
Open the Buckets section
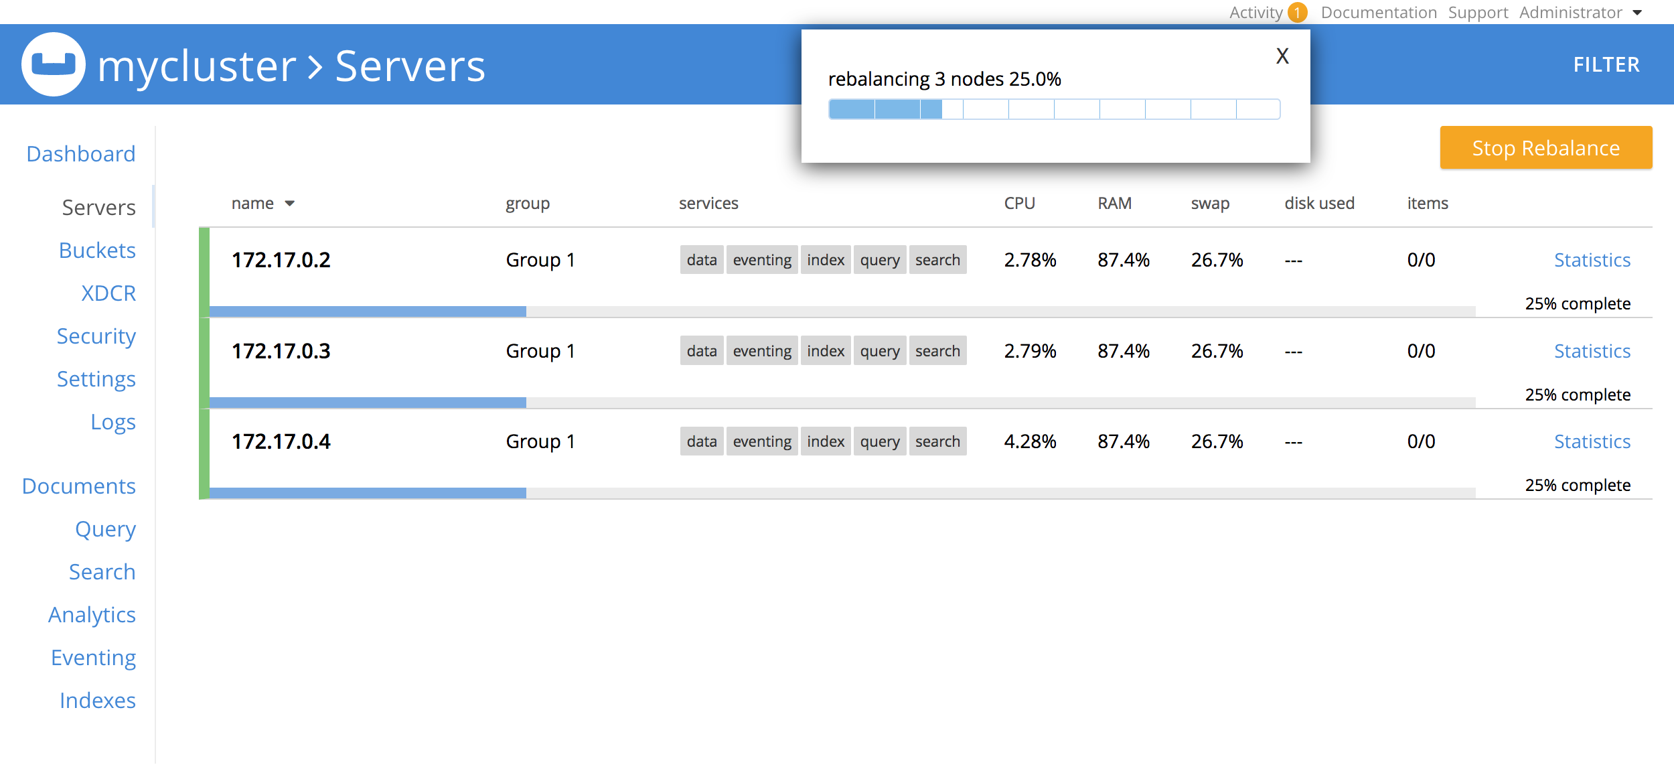click(97, 251)
